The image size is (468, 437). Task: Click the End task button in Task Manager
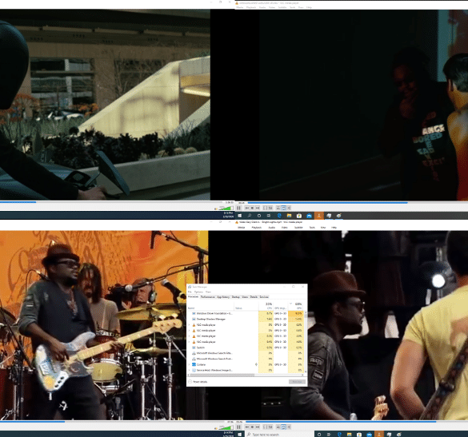click(x=297, y=382)
